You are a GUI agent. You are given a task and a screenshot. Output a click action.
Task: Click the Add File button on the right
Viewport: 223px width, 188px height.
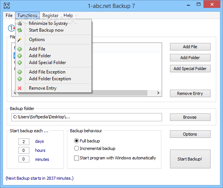pos(190,47)
